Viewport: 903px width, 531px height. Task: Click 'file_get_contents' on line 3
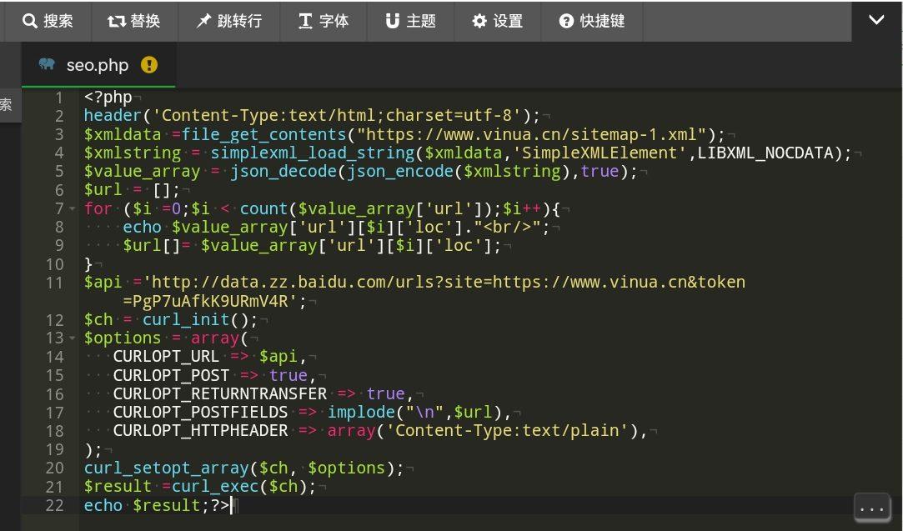point(263,134)
